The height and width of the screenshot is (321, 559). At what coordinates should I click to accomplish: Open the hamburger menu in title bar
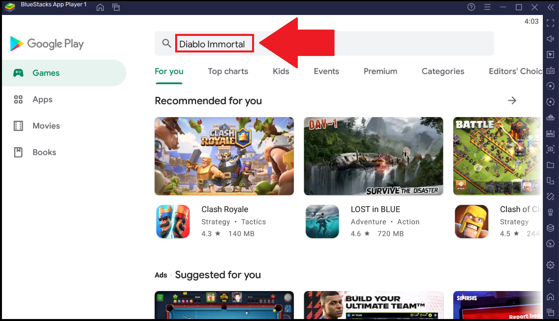pos(487,7)
